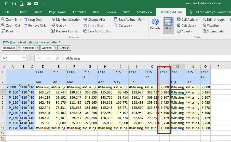Click the Zoom In icon
The height and width of the screenshot is (142, 231).
[x=3, y=20]
